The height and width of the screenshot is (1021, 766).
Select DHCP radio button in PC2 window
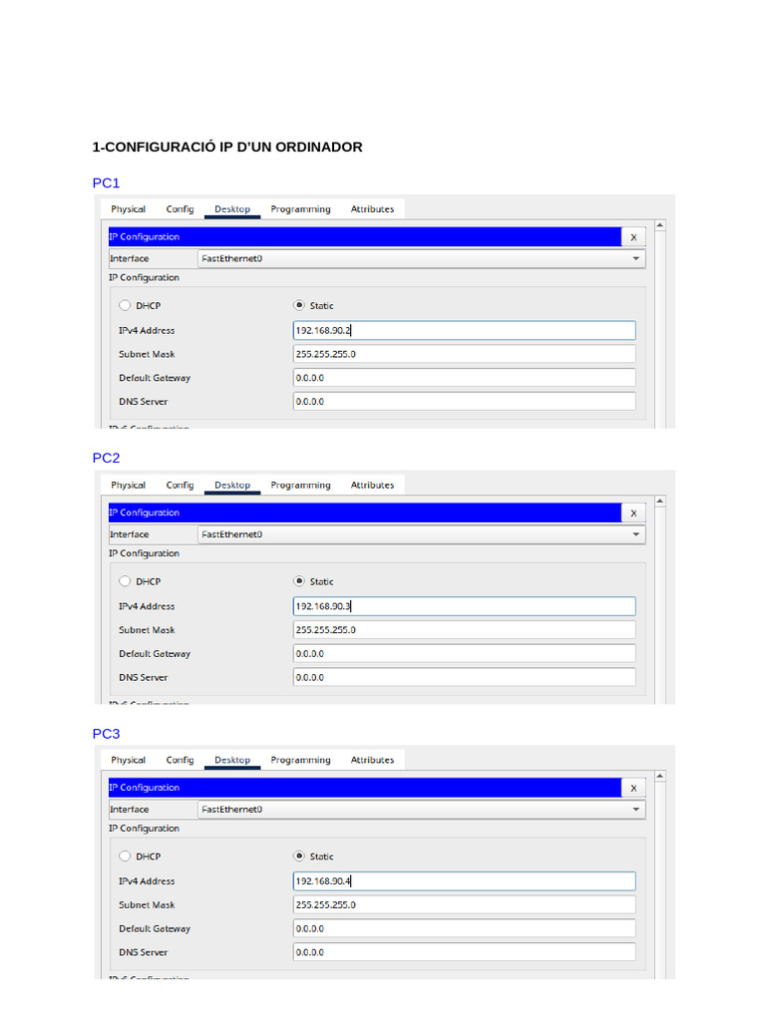click(125, 581)
